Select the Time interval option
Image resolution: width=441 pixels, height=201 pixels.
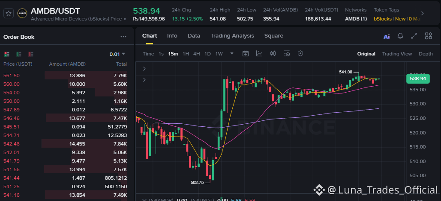tap(148, 54)
